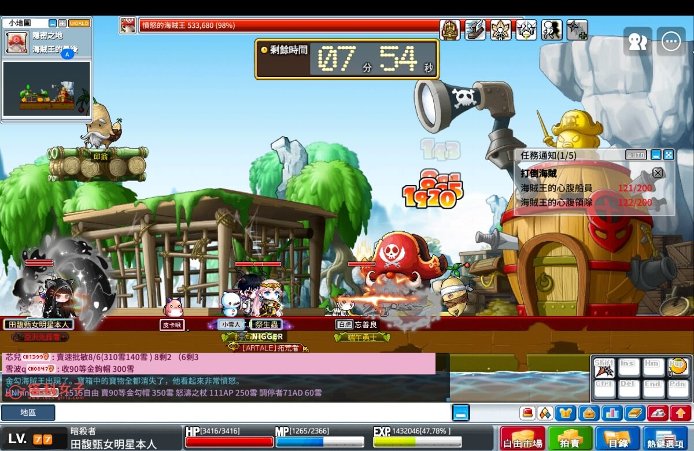Click the Ins quick slot
The height and width of the screenshot is (451, 694).
629,368
